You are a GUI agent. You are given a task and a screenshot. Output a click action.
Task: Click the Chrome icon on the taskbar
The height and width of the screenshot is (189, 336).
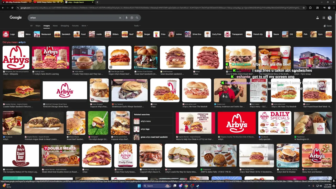(186, 186)
